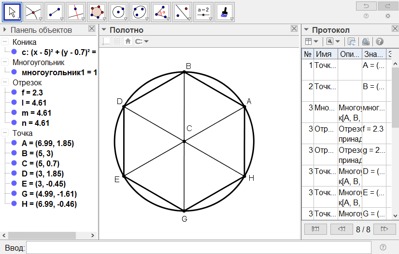Select the Slider a=2 tool
399x254 pixels.
tap(203, 12)
